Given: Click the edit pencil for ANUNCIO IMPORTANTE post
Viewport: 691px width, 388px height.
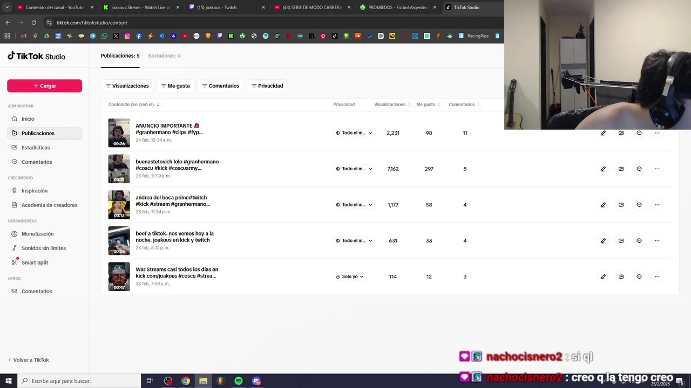Looking at the screenshot, I should [x=603, y=133].
